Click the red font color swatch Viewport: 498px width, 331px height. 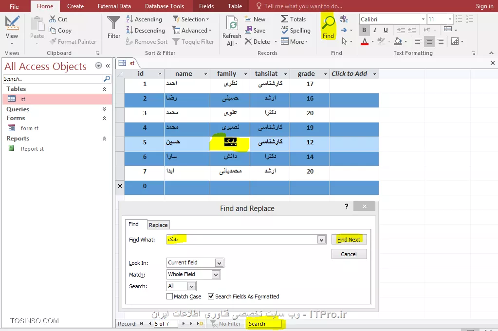pos(365,42)
